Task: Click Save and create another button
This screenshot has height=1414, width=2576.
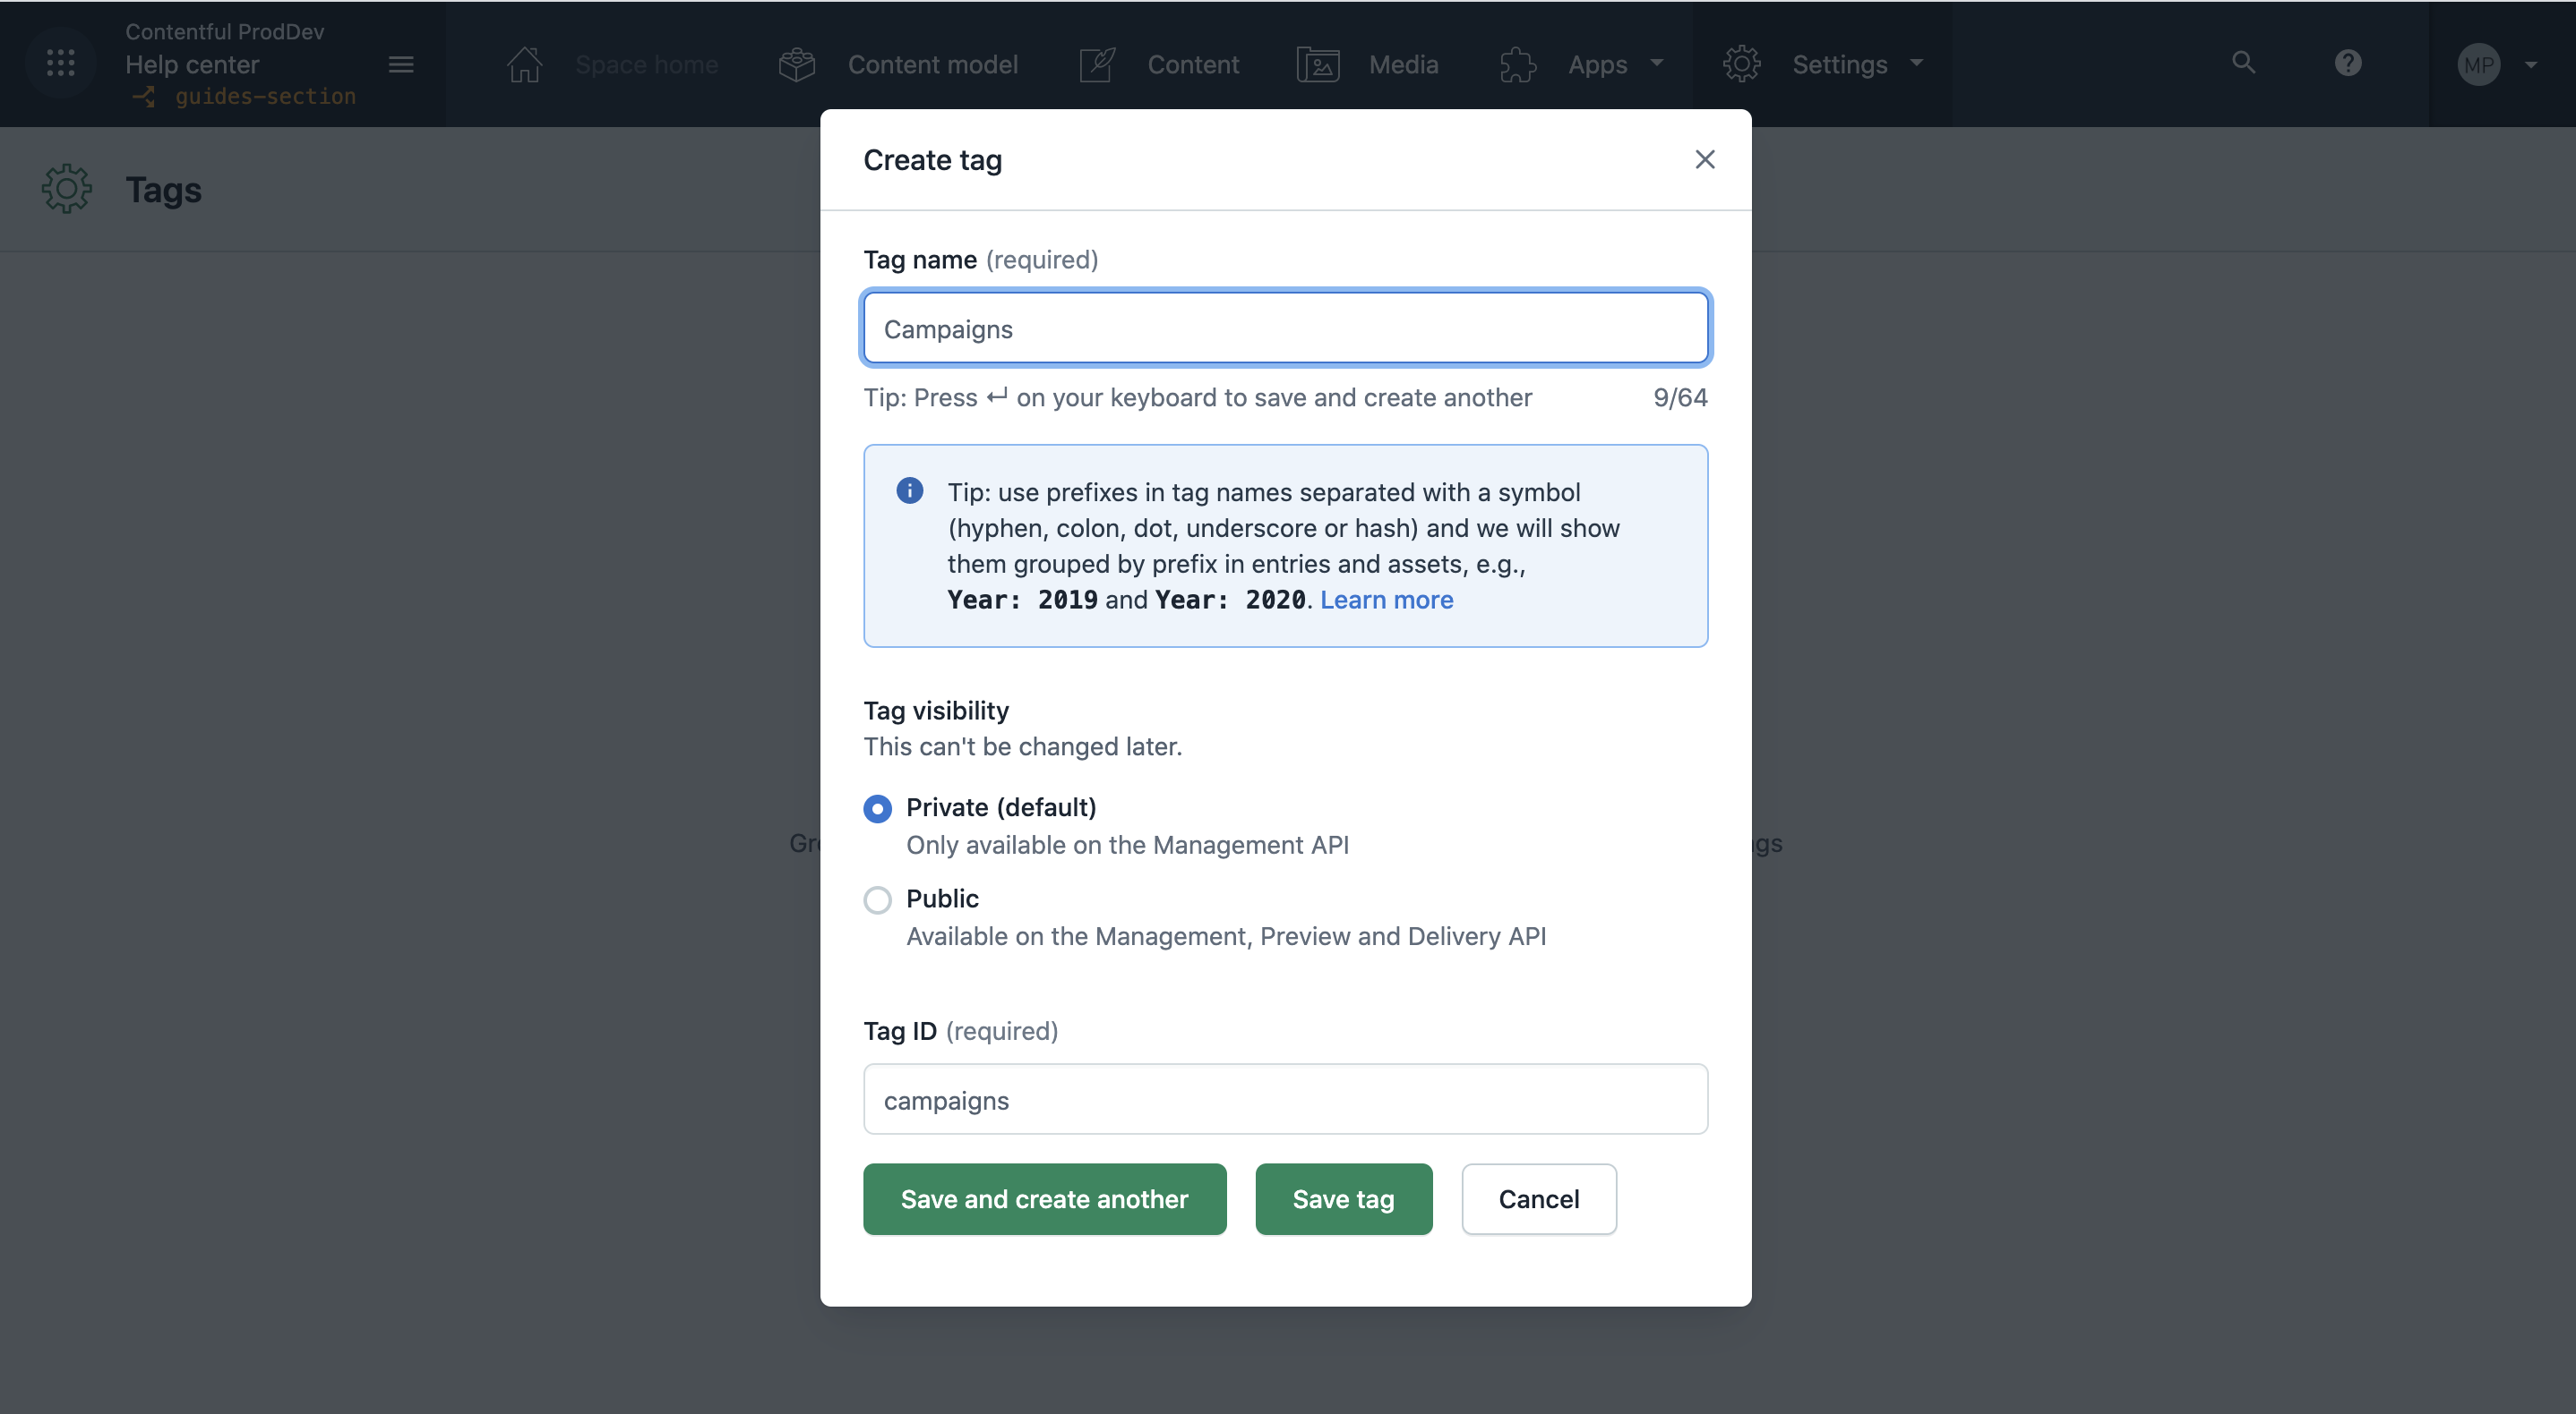Action: point(1044,1198)
